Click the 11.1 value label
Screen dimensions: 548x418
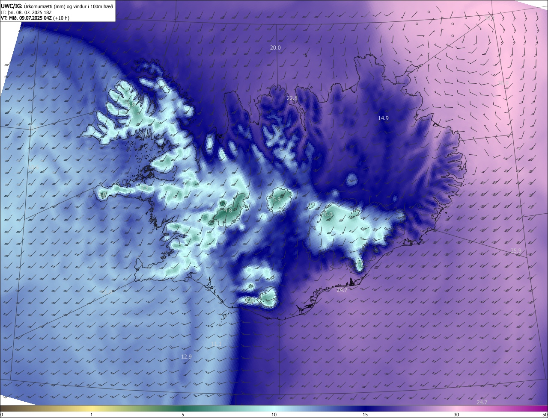pos(216,344)
